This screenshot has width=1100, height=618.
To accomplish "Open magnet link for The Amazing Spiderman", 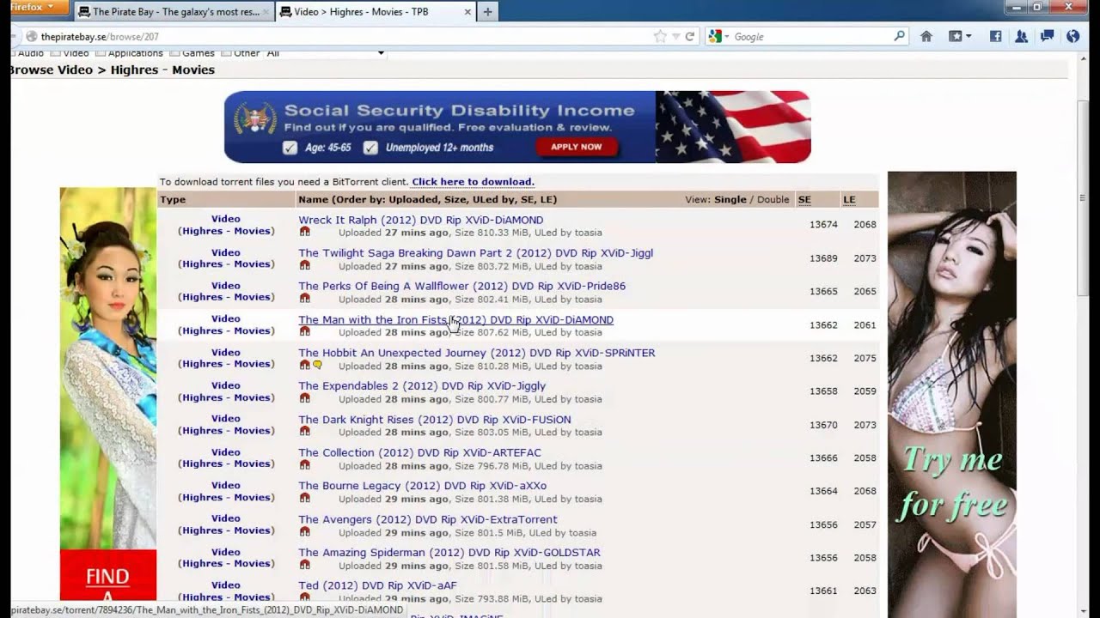I will (304, 566).
